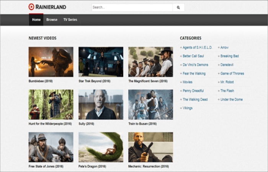The width and height of the screenshot is (268, 172).
Task: Select Agents of S.H.I.E.L.D. category
Action: 198,48
